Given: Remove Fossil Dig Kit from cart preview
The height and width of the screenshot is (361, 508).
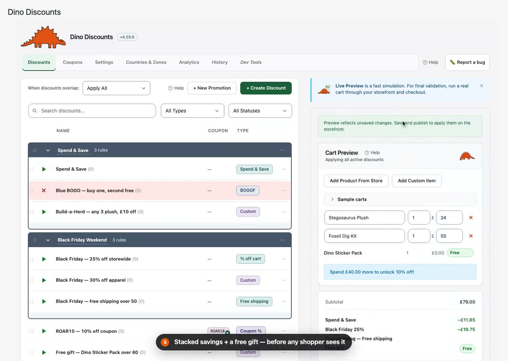Looking at the screenshot, I should click(471, 236).
